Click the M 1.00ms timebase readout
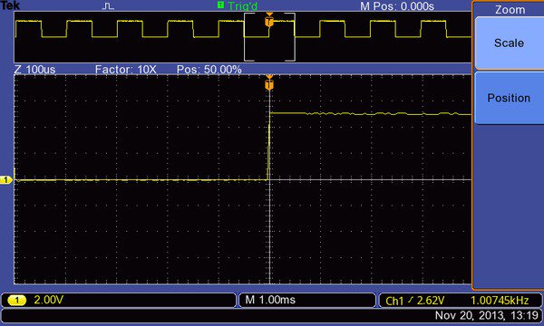 (270, 300)
